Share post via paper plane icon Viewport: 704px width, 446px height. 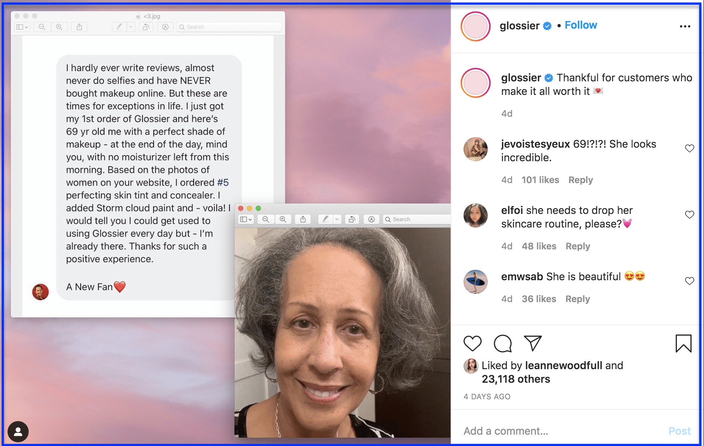point(533,343)
